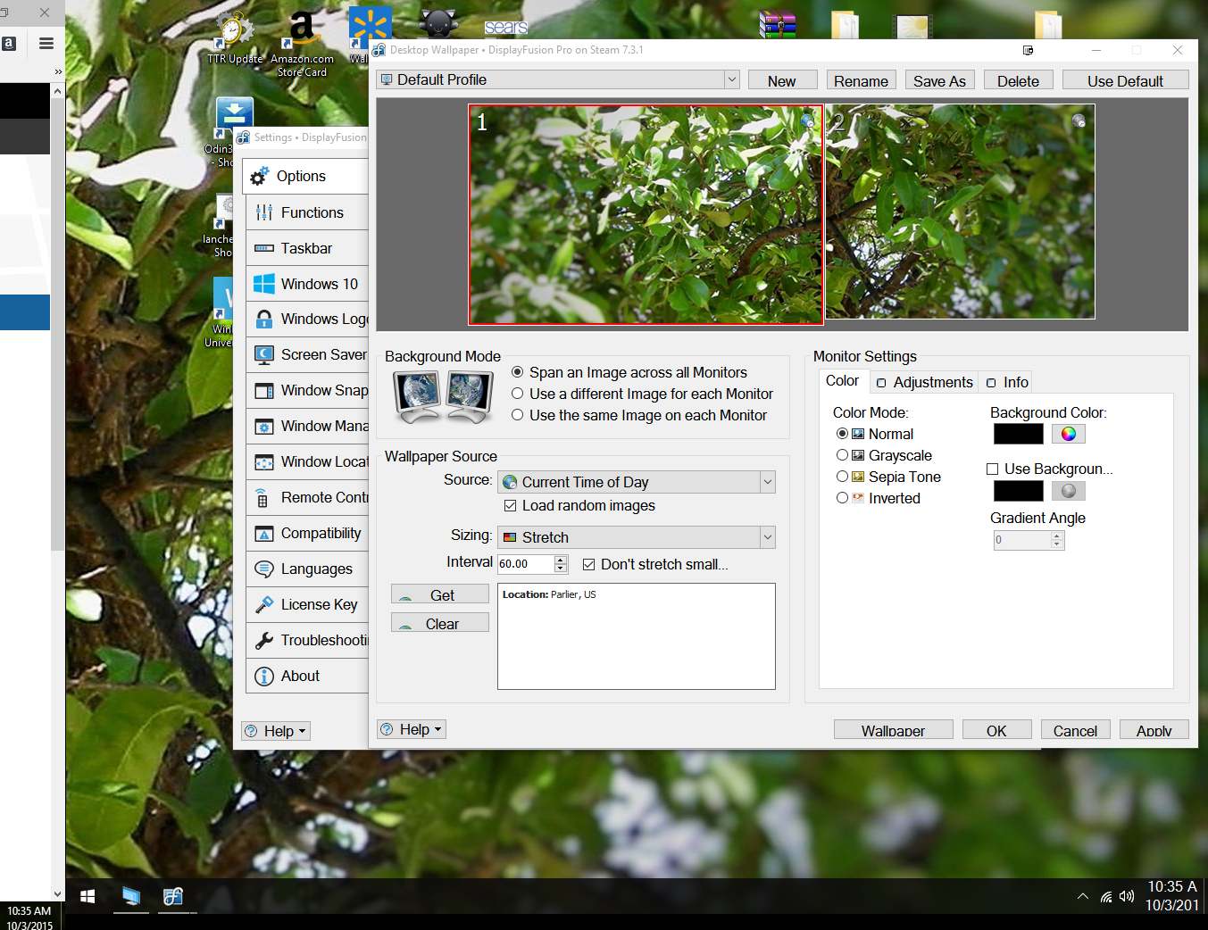This screenshot has width=1208, height=930.
Task: Click the Functions icon in settings sidebar
Action: (x=264, y=212)
